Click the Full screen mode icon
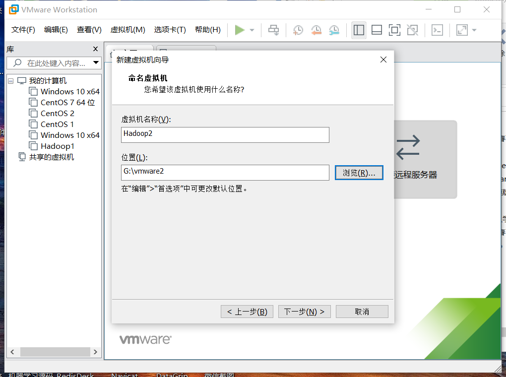Image resolution: width=506 pixels, height=377 pixels. pyautogui.click(x=395, y=30)
